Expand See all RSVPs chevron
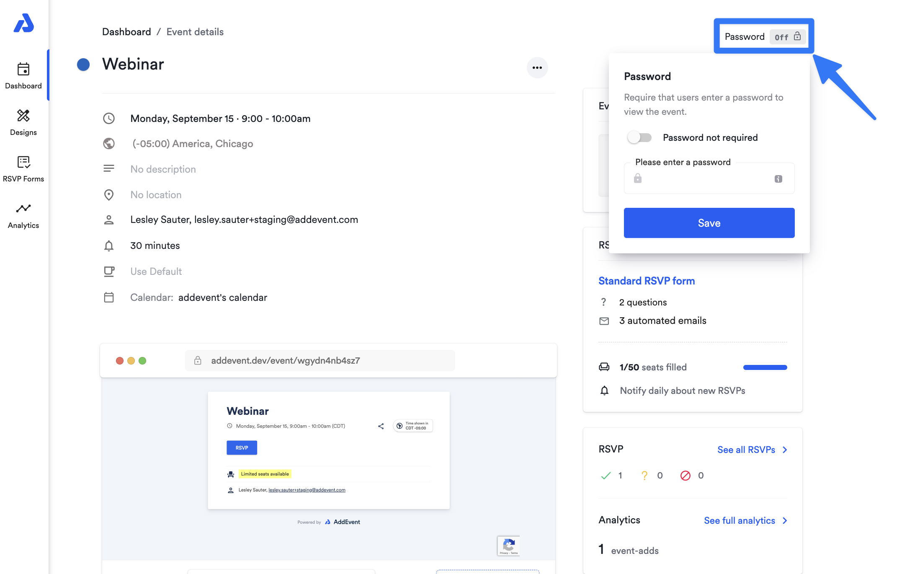The image size is (902, 574). tap(785, 450)
